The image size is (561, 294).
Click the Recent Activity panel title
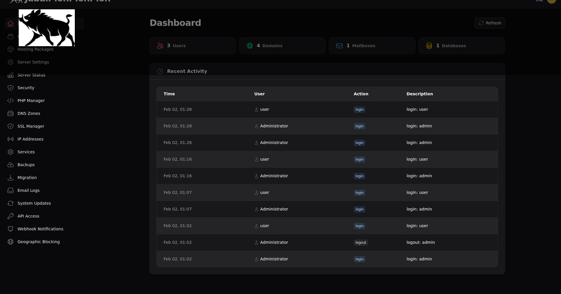tap(187, 71)
